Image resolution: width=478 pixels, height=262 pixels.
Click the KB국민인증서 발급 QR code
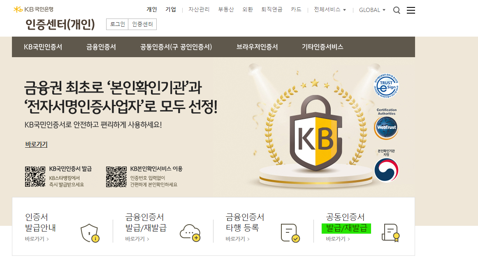(x=35, y=177)
